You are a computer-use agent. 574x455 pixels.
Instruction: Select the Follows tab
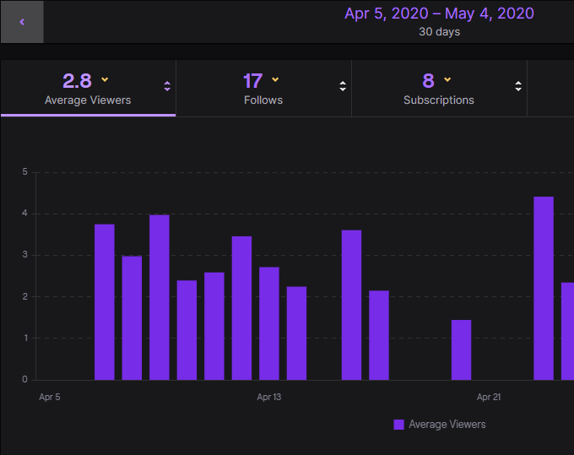pos(263,89)
